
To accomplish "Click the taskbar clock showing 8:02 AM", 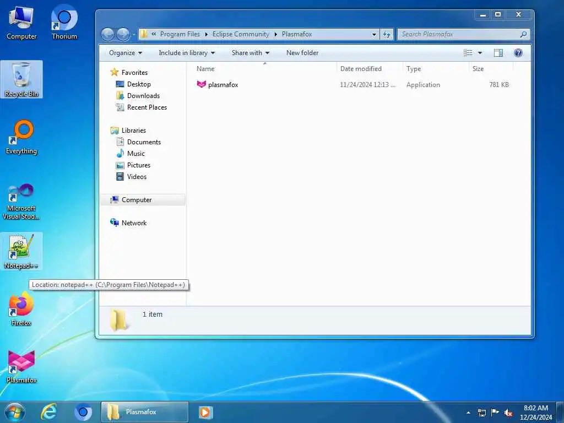I will (535, 413).
